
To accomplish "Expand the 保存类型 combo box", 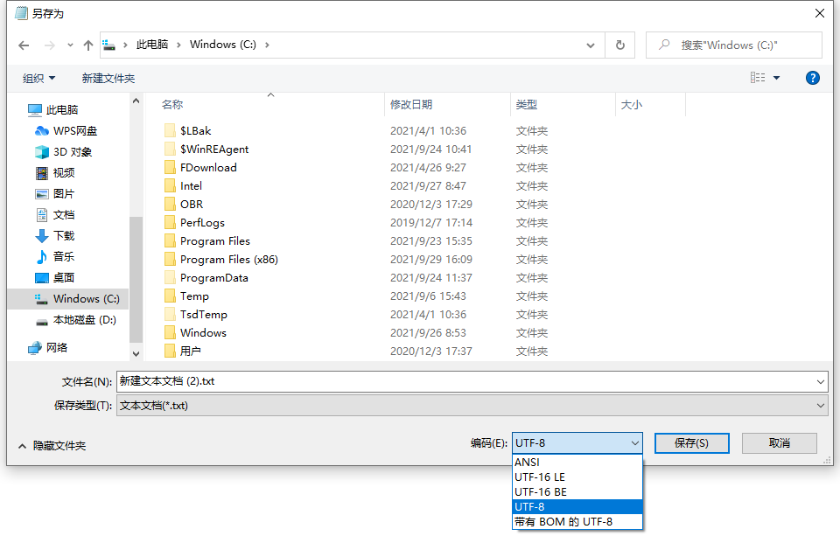I will point(472,406).
